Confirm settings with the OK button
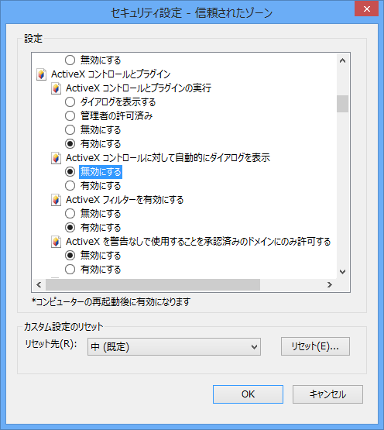The image size is (384, 430). coord(248,394)
